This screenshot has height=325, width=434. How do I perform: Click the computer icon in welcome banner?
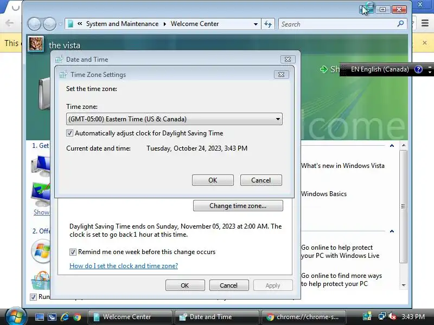tap(44, 94)
